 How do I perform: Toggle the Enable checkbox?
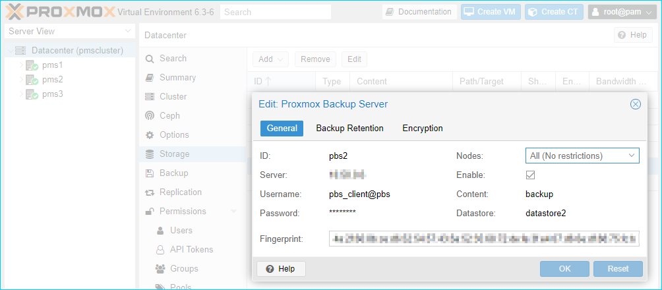tap(530, 175)
